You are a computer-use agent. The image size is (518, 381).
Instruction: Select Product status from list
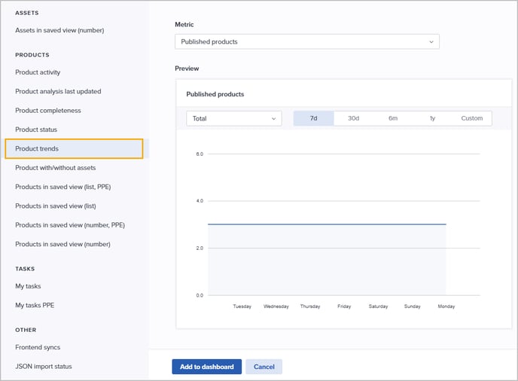tap(36, 130)
